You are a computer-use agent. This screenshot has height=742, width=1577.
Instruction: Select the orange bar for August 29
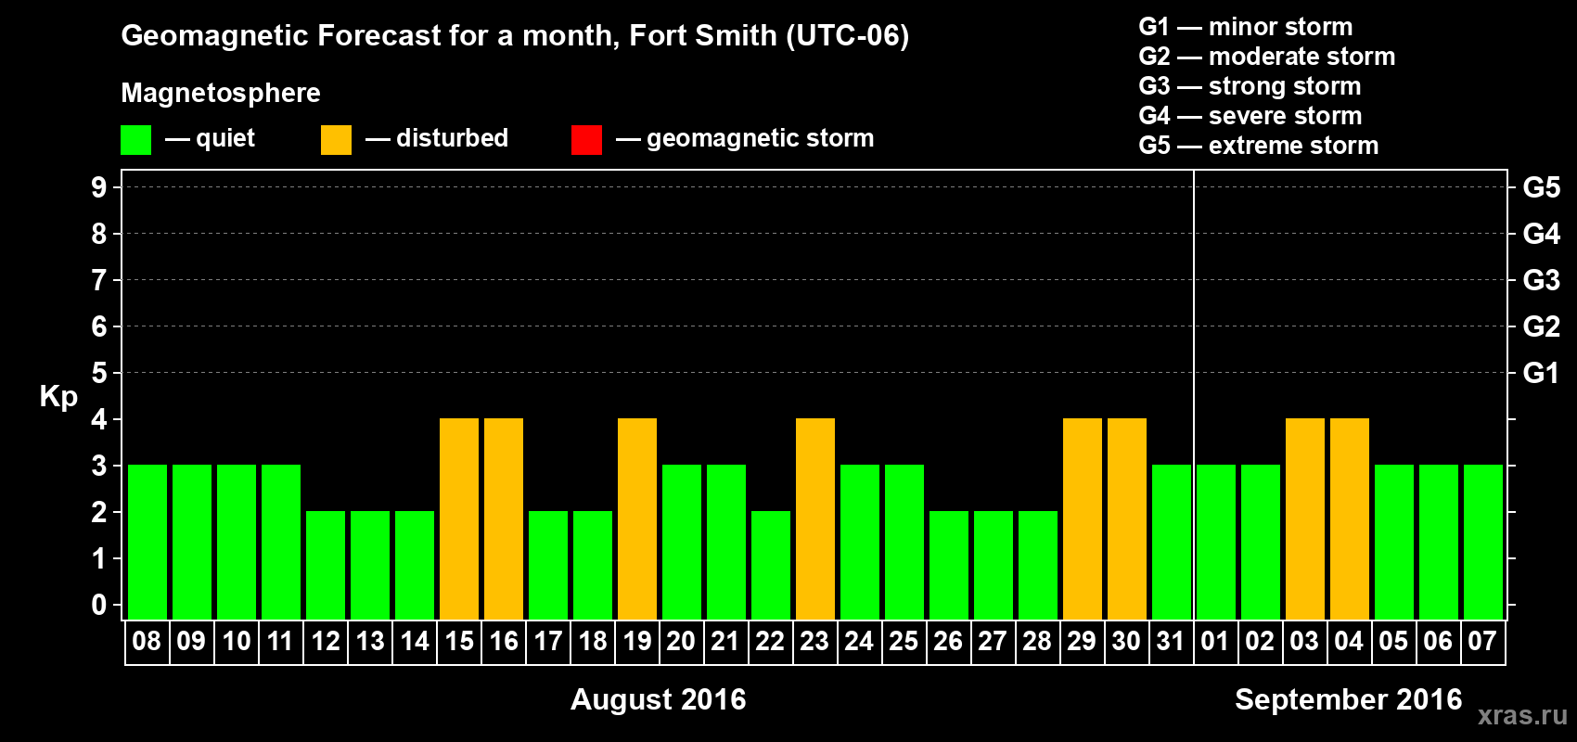click(x=1083, y=518)
